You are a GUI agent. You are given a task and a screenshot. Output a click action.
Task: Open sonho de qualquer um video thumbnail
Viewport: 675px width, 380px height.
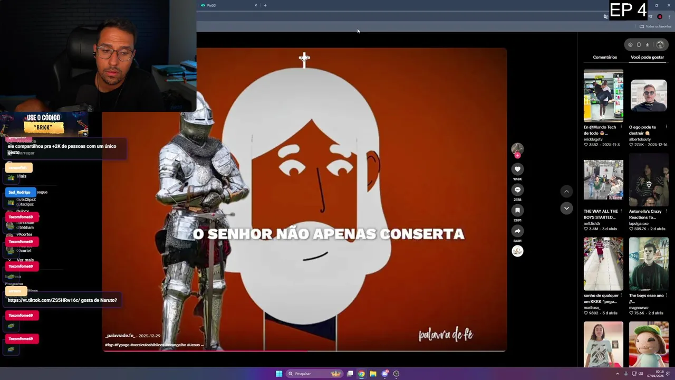coord(603,264)
